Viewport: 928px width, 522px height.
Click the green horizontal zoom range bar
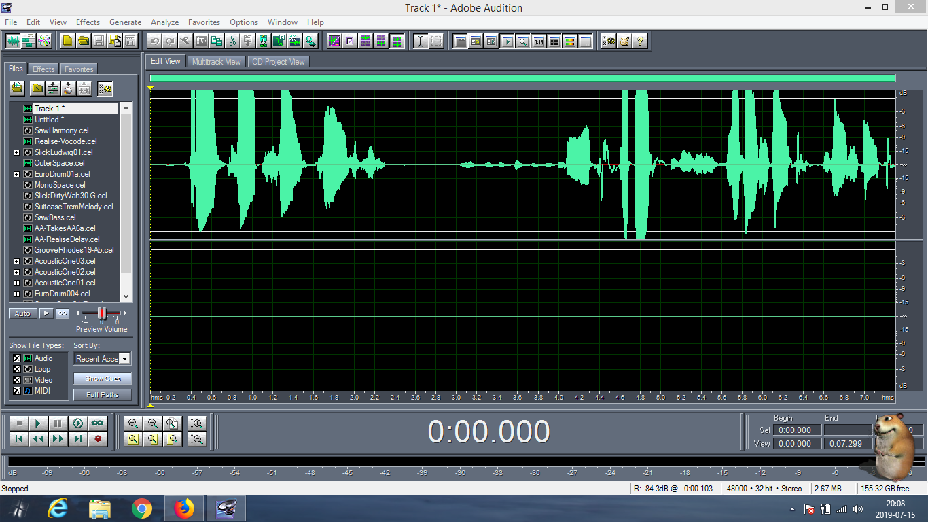click(522, 78)
